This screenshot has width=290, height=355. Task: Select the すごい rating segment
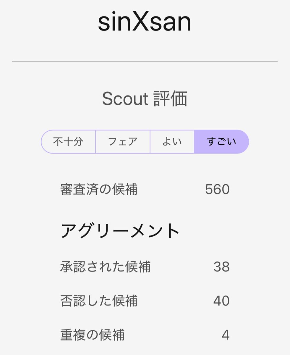221,142
